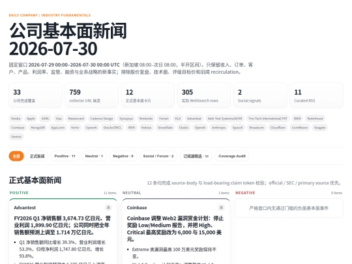Screen dimensions: 352x264
Task: Click the Vertiv company chip
Action: click(75, 128)
